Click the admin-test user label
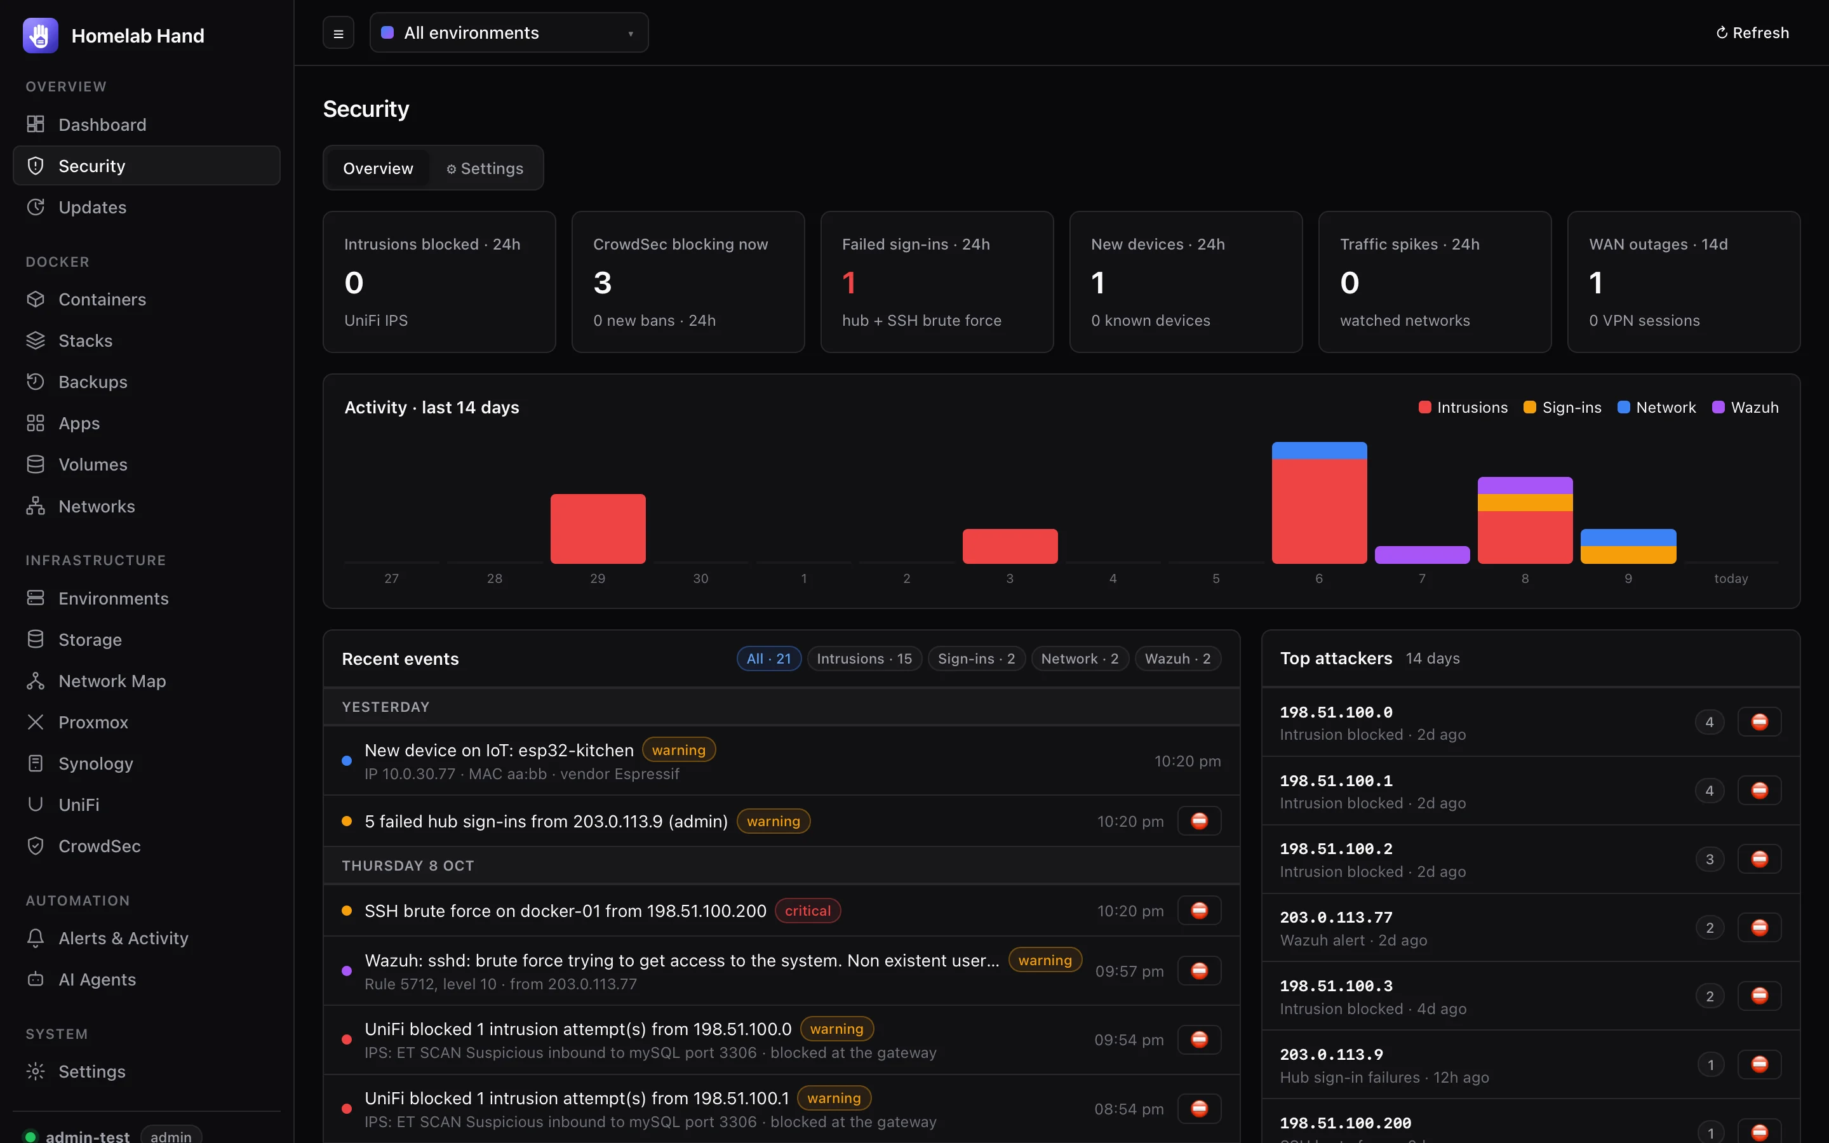The image size is (1829, 1143). tap(88, 1135)
